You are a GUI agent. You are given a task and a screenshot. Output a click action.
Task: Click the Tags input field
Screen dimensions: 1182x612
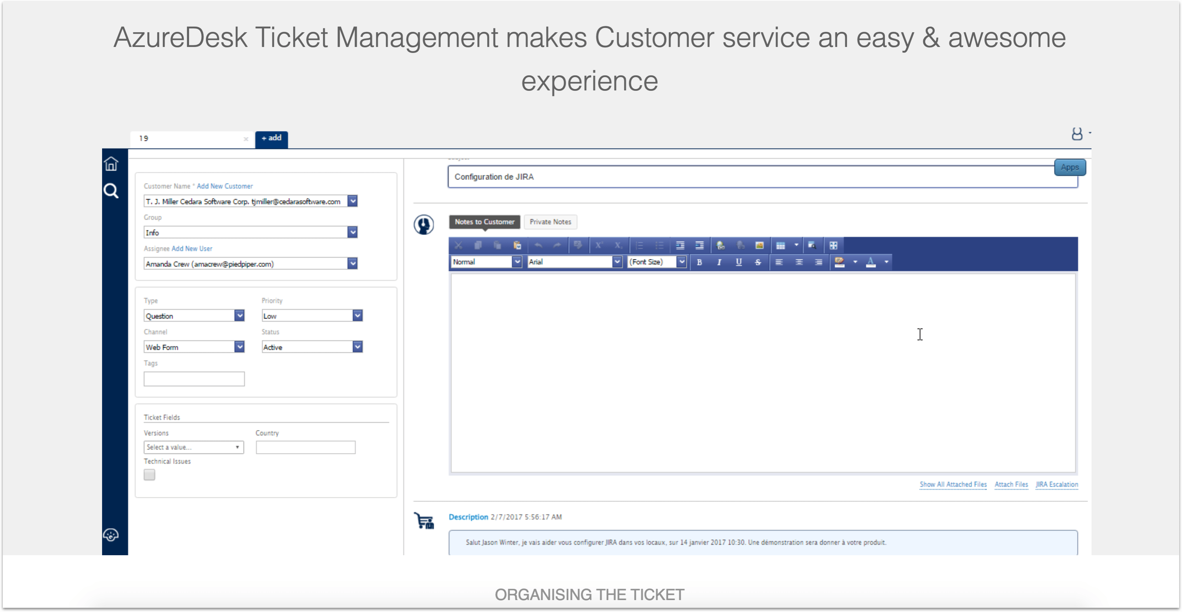[194, 379]
